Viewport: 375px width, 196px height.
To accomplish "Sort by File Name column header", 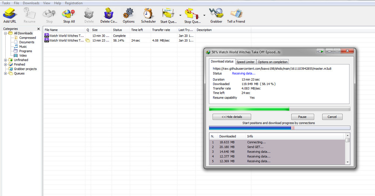I will (x=64, y=30).
